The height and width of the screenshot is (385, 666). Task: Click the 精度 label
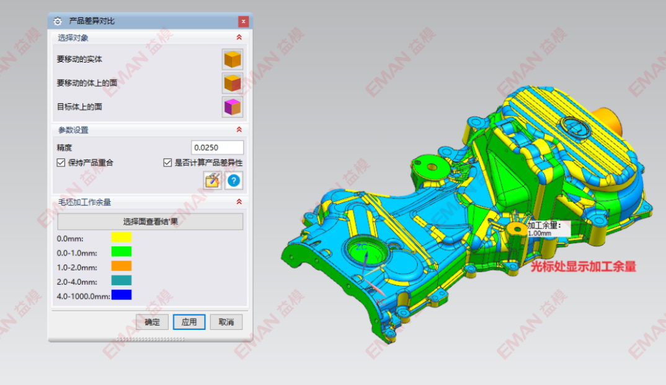64,147
